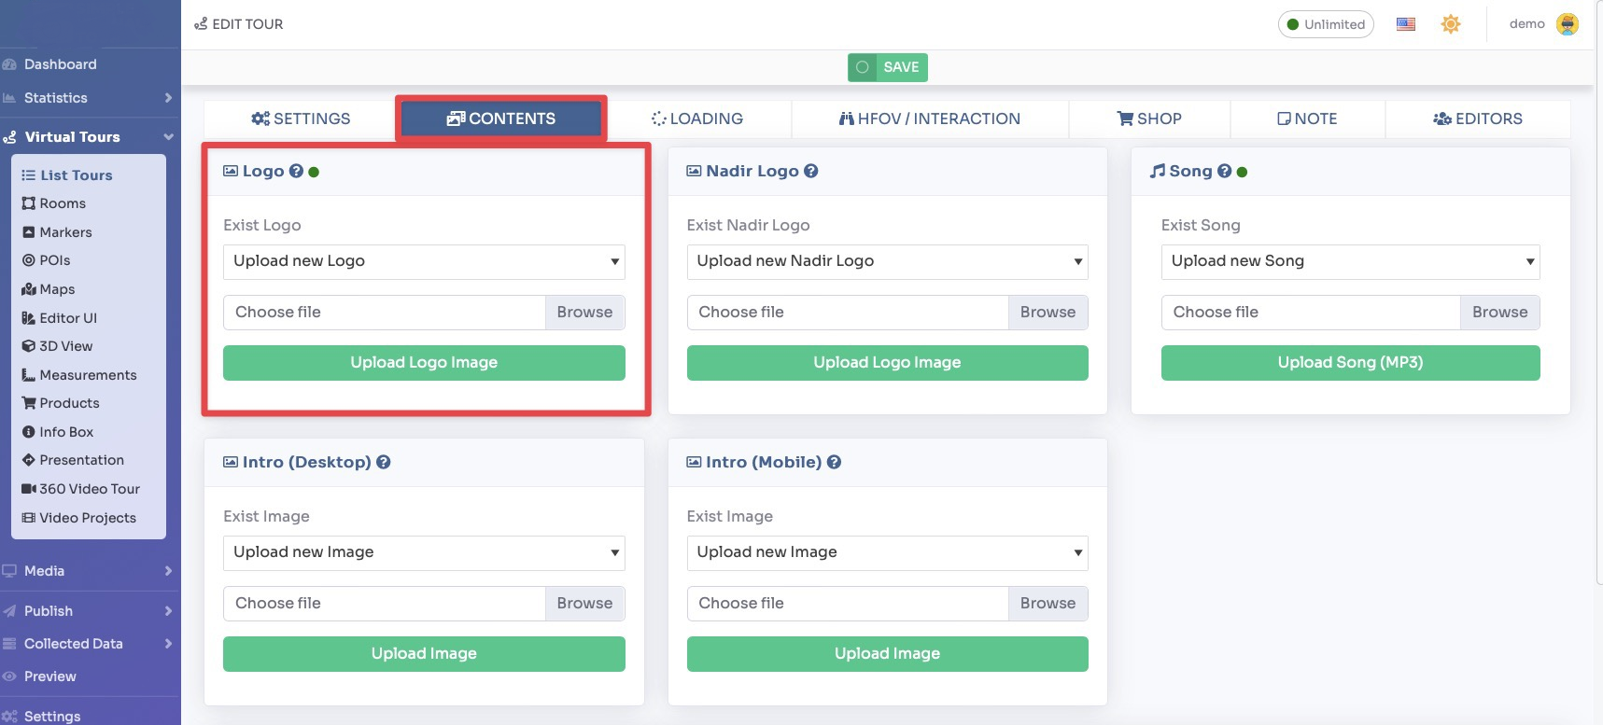Open Intro (Desktop) Exist Image dropdown

pyautogui.click(x=424, y=552)
